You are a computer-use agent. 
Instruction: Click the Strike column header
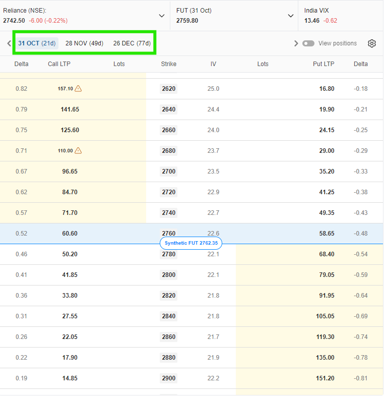tap(169, 64)
